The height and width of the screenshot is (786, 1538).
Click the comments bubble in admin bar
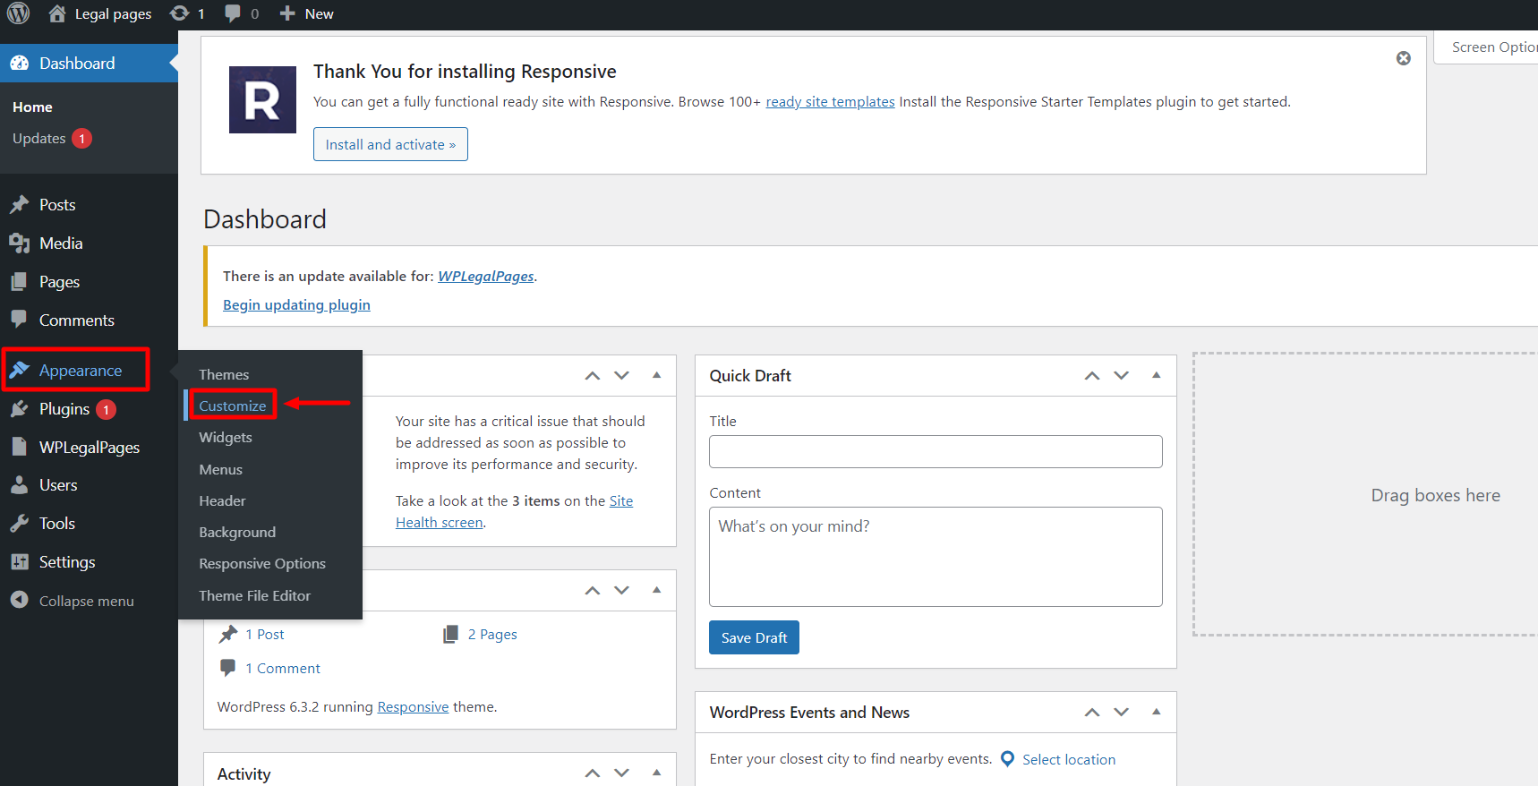233,13
